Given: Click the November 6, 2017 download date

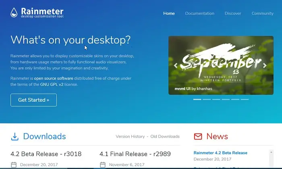Looking at the screenshot, I should point(127,165).
